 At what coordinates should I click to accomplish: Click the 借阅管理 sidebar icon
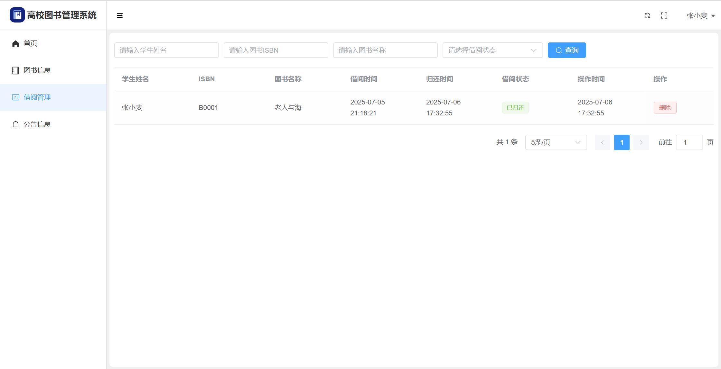[x=15, y=97]
